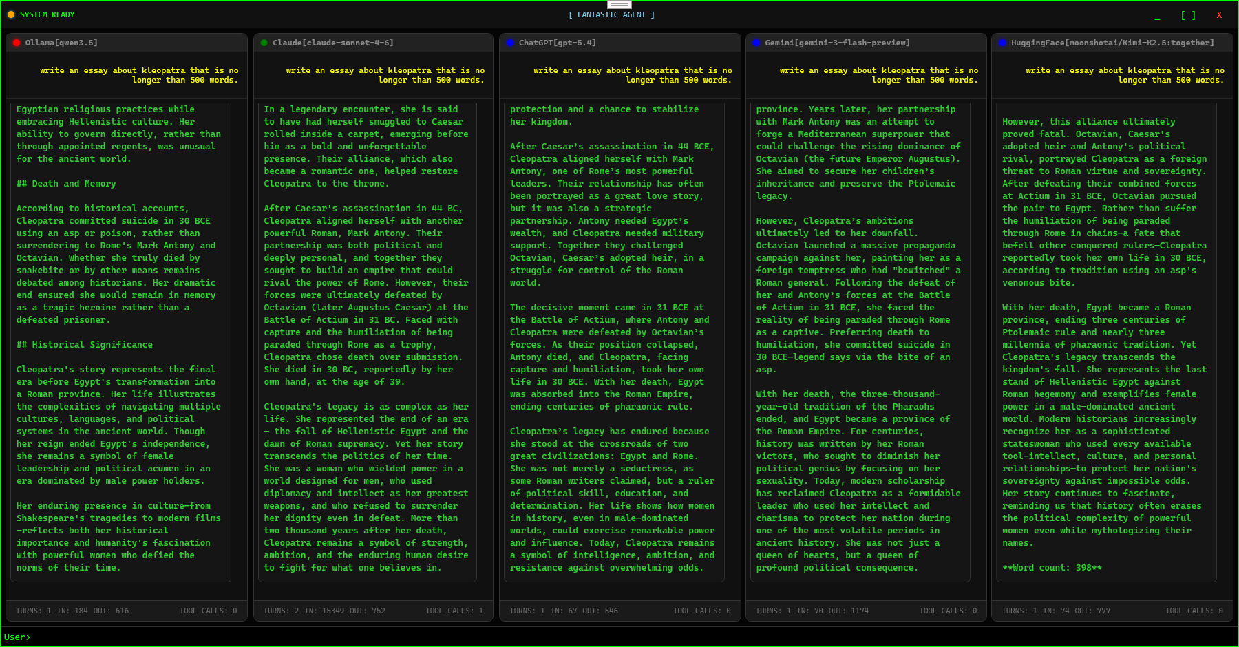1239x647 pixels.
Task: Click the orange SYSTEM READY status dot
Action: pyautogui.click(x=10, y=14)
